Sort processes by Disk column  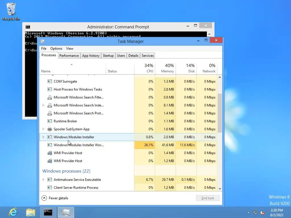(x=186, y=69)
